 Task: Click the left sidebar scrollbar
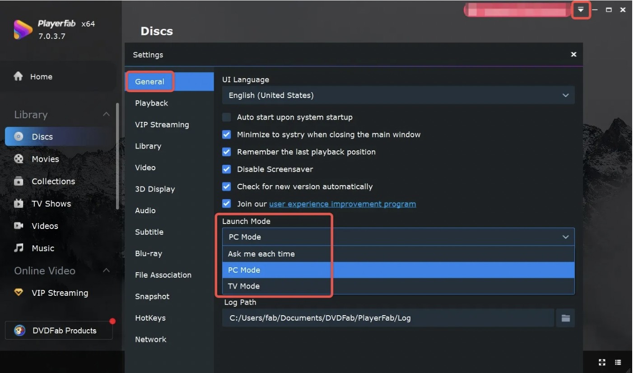pyautogui.click(x=118, y=156)
